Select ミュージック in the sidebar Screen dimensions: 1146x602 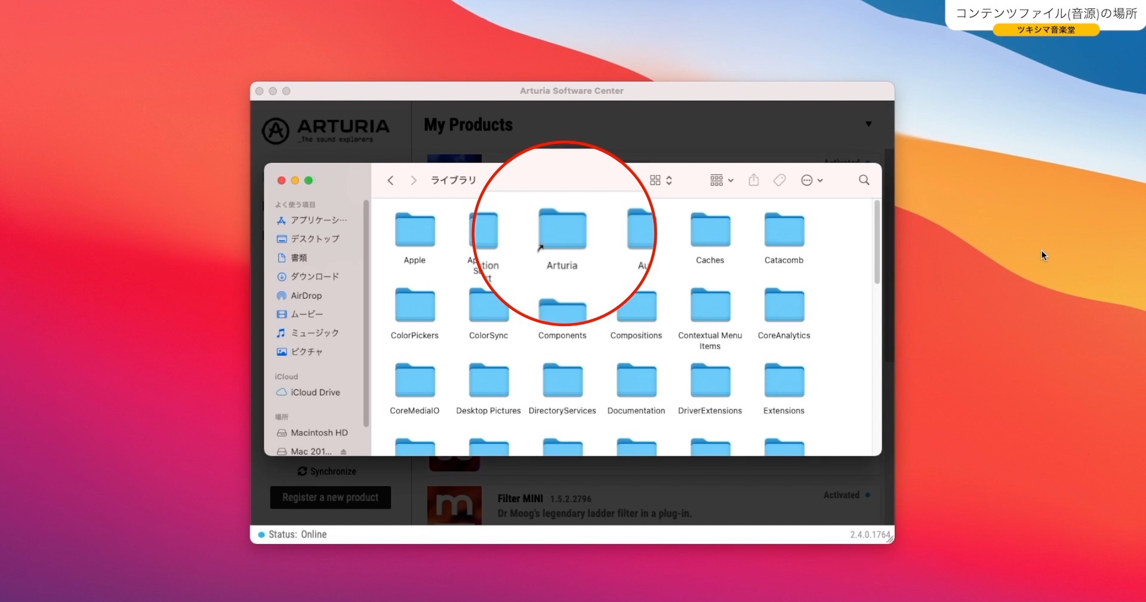coord(314,333)
